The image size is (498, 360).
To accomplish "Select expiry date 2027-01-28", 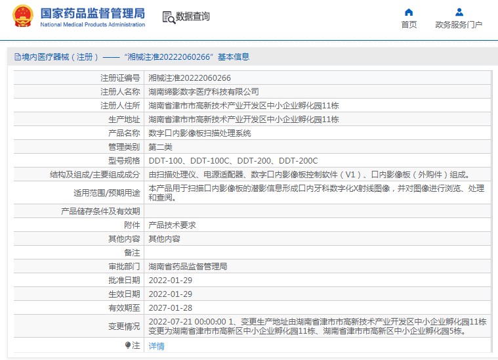I will pyautogui.click(x=170, y=308).
